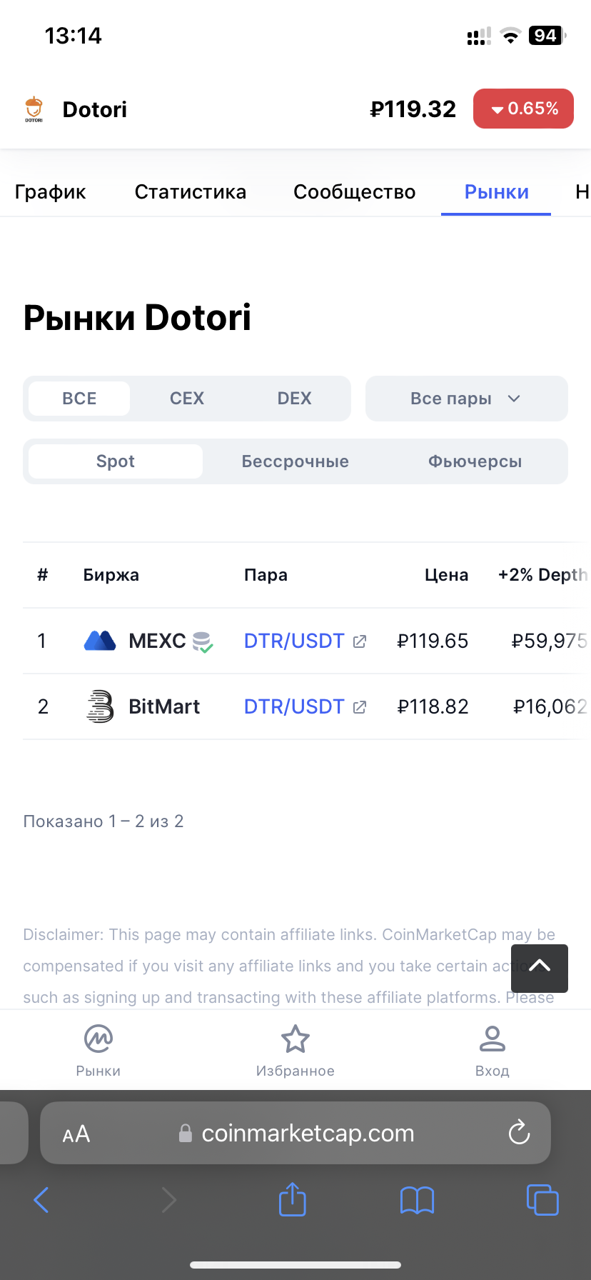Open Вход profile icon in bottom bar

492,1039
